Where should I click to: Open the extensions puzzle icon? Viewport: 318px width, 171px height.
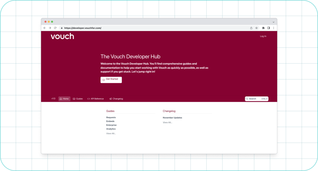tap(263, 28)
